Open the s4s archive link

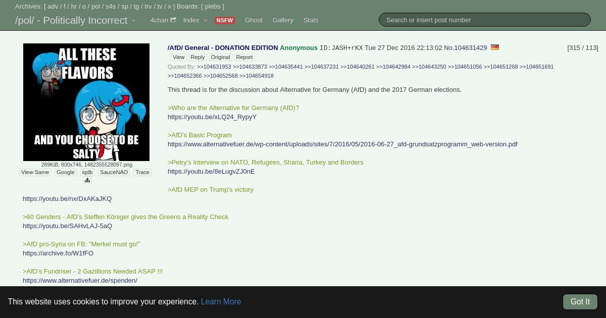coord(111,7)
